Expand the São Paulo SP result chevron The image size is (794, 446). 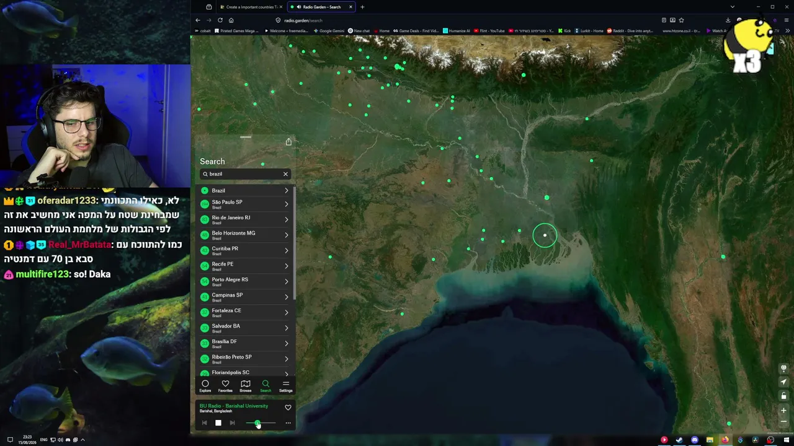pos(287,204)
